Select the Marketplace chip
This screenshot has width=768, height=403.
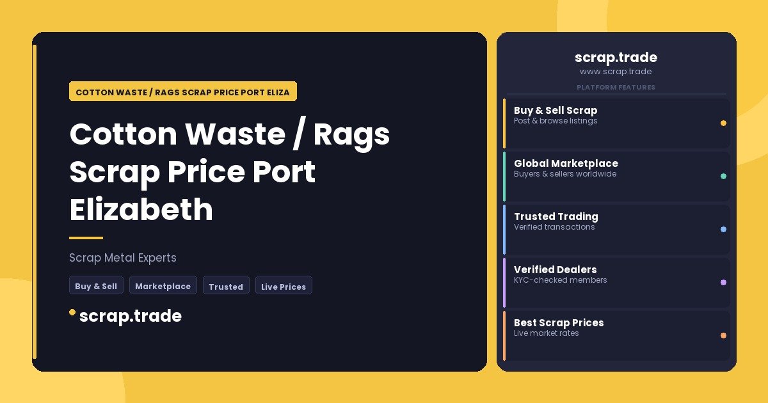pyautogui.click(x=163, y=285)
